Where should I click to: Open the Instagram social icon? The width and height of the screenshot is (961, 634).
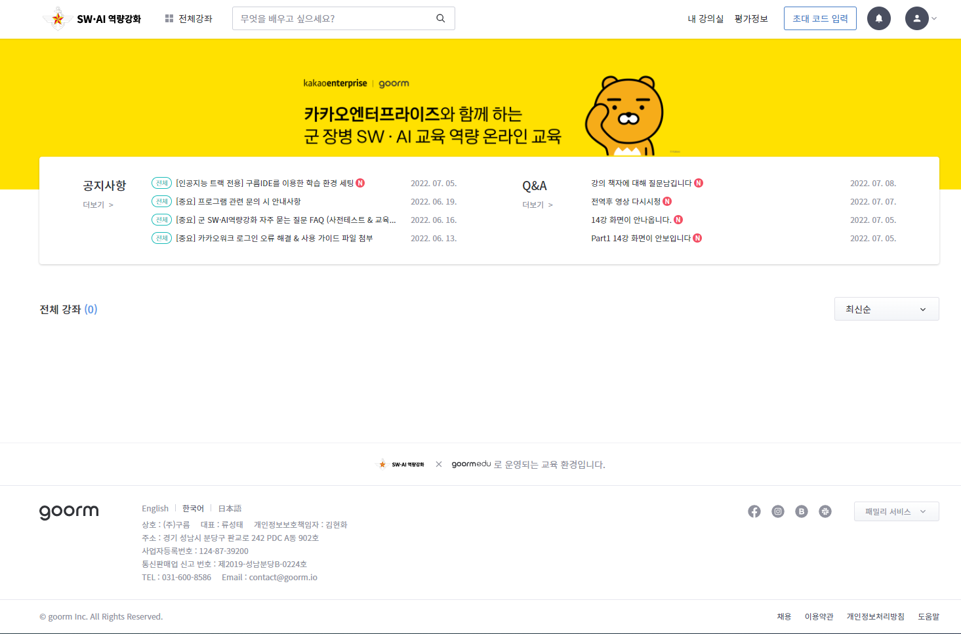click(x=778, y=511)
